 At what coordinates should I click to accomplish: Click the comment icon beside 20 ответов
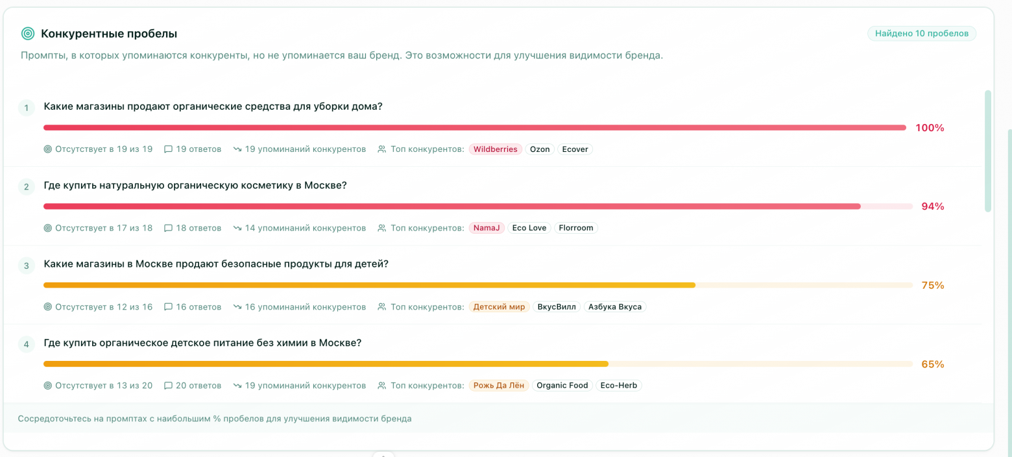tap(168, 386)
